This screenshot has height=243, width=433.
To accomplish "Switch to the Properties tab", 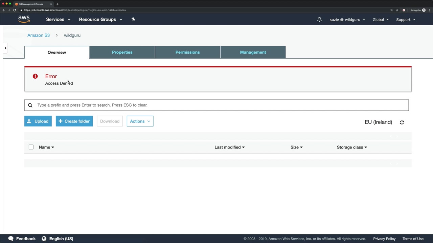I will 122,52.
